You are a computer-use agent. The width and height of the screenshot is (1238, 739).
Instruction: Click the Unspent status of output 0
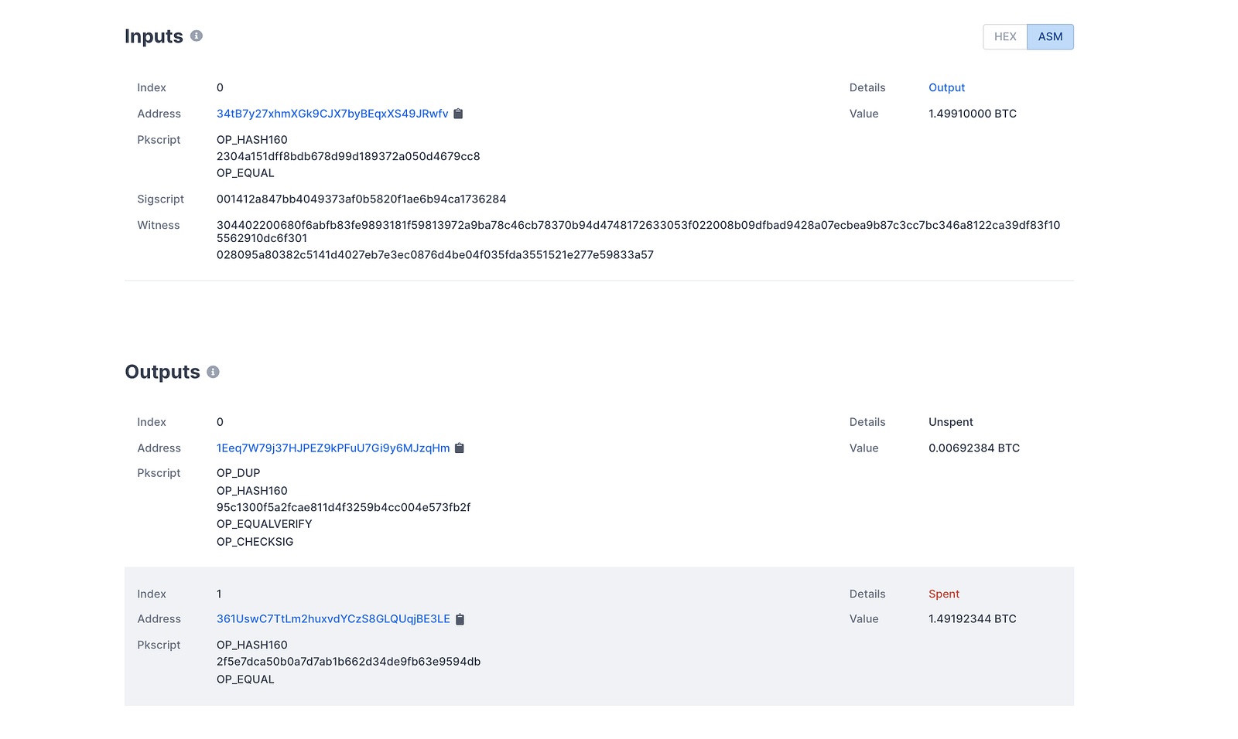(950, 422)
